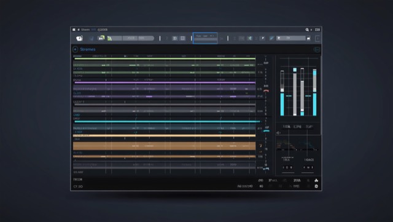Click the white mountain-image icon in the toolbar
The height and width of the screenshot is (222, 393).
[308, 38]
